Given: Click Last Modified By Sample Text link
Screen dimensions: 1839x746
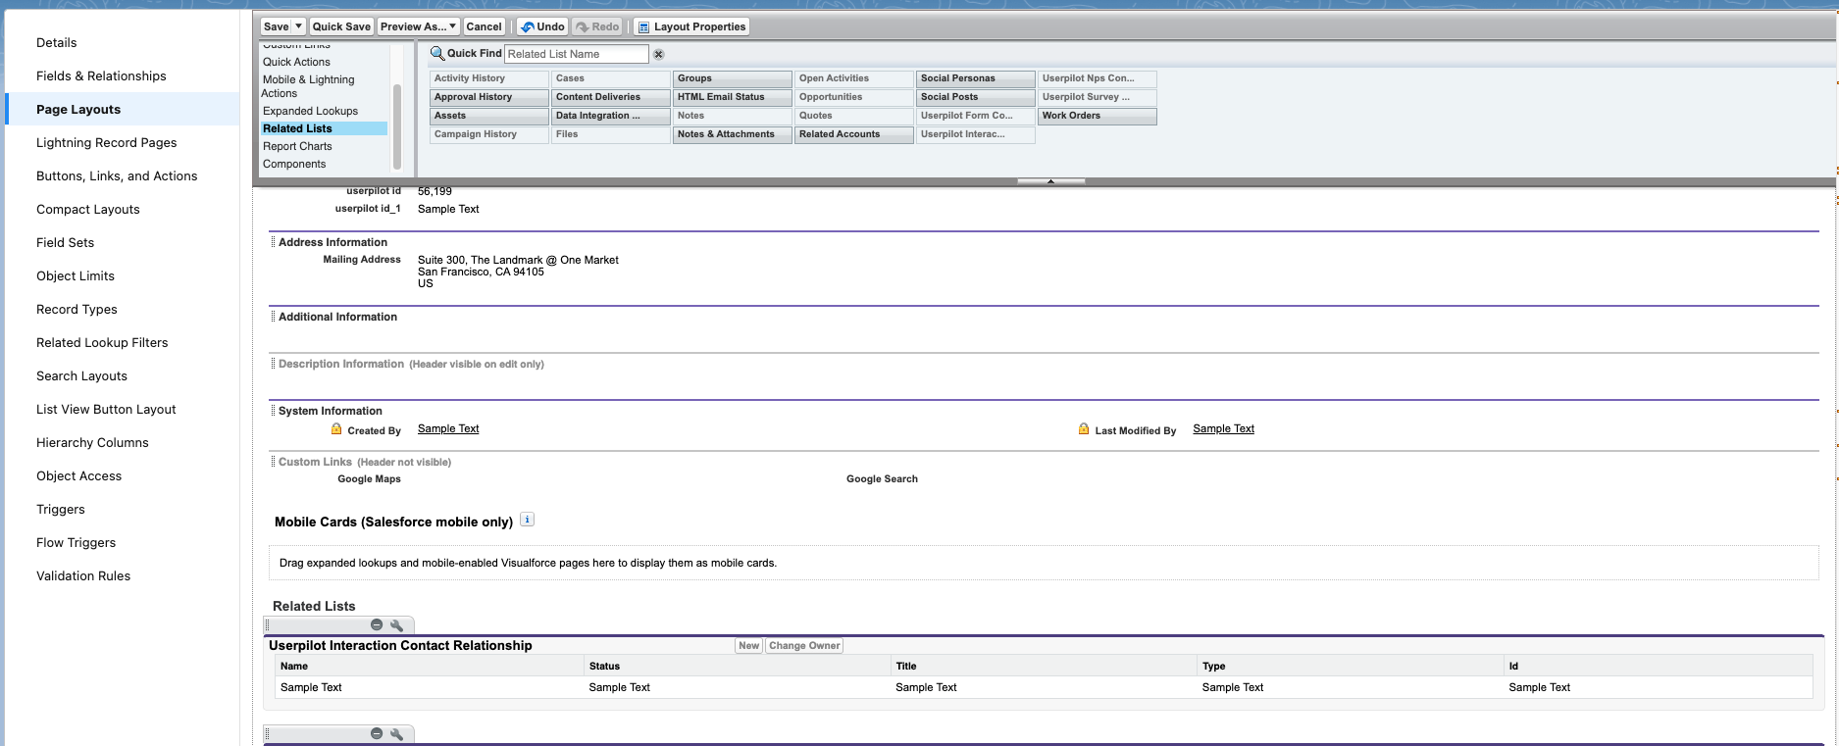Looking at the screenshot, I should [1223, 428].
